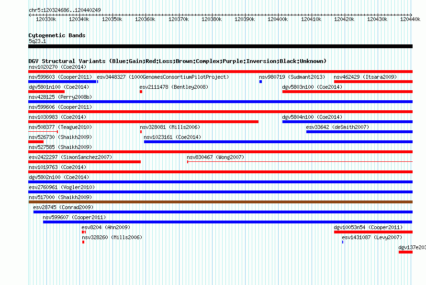Click the nsv527585 (Shaikh2009) red bar

pos(220,152)
